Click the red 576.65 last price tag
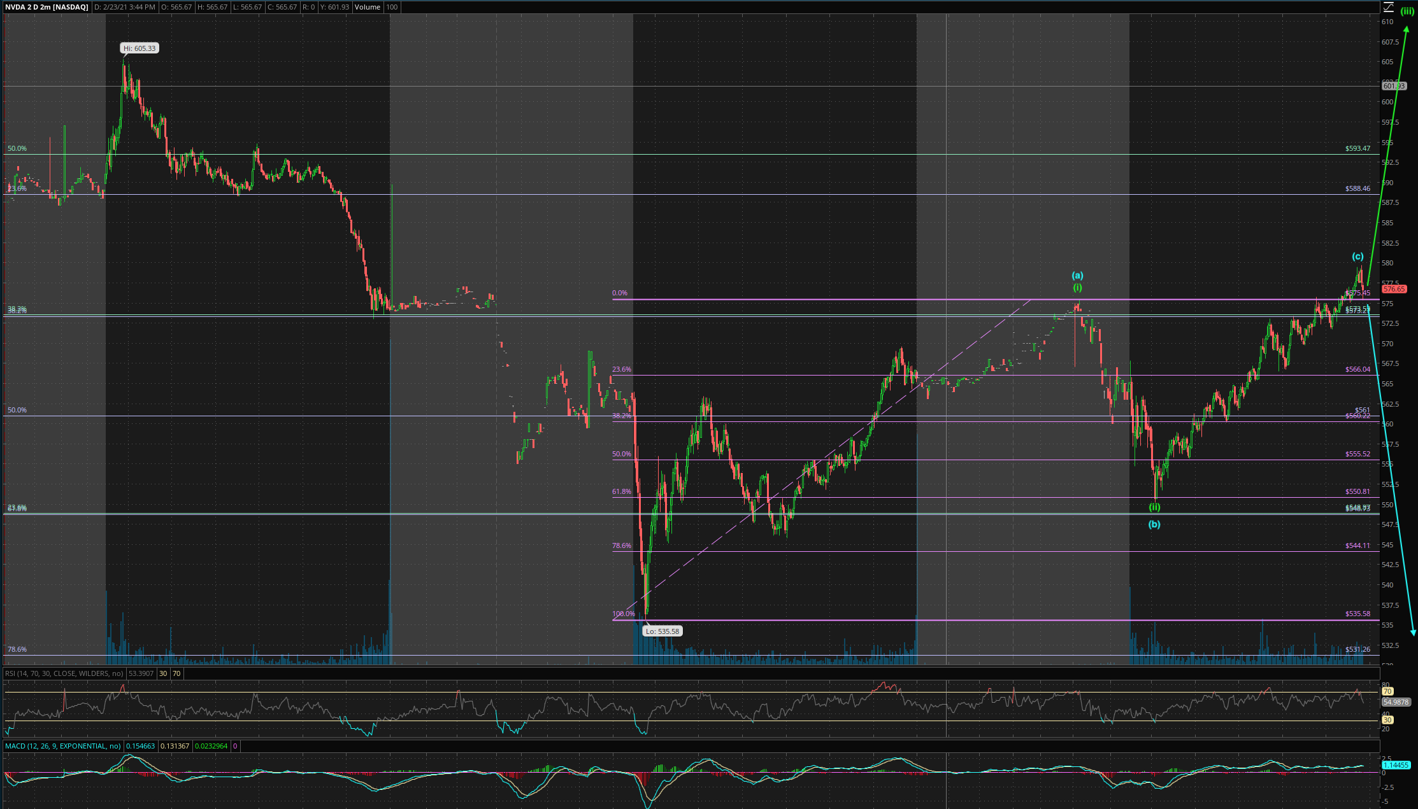This screenshot has height=809, width=1418. coord(1394,289)
